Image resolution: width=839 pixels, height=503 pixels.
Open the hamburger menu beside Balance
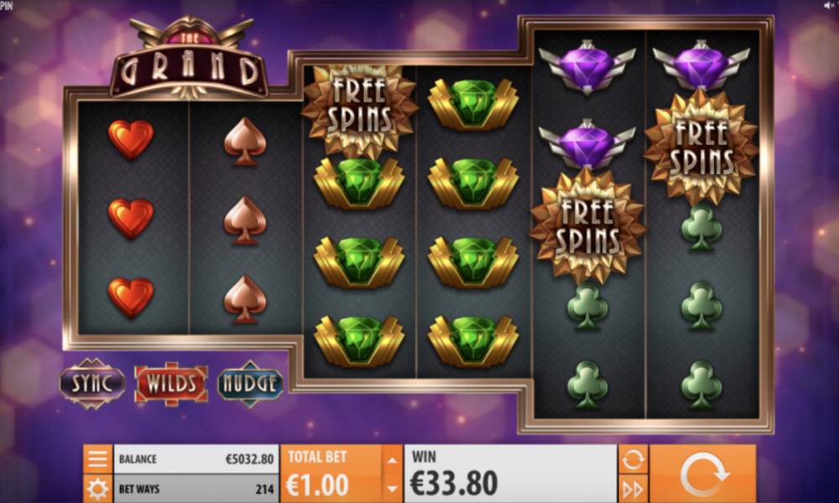coord(97,459)
